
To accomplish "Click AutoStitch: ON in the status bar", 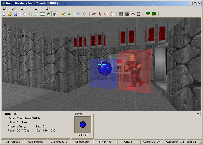I will point(175,142).
